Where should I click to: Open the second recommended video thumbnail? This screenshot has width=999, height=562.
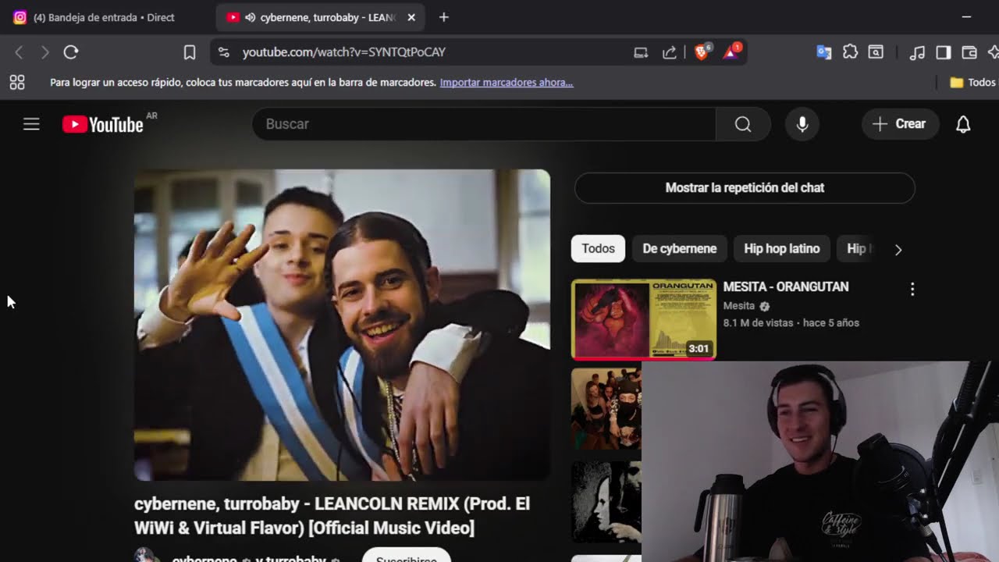coord(606,409)
